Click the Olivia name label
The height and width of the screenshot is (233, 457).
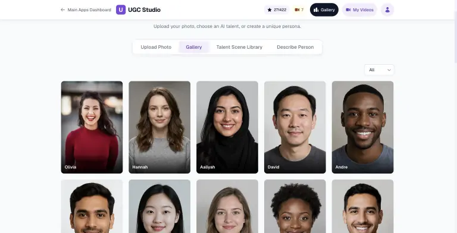click(70, 167)
